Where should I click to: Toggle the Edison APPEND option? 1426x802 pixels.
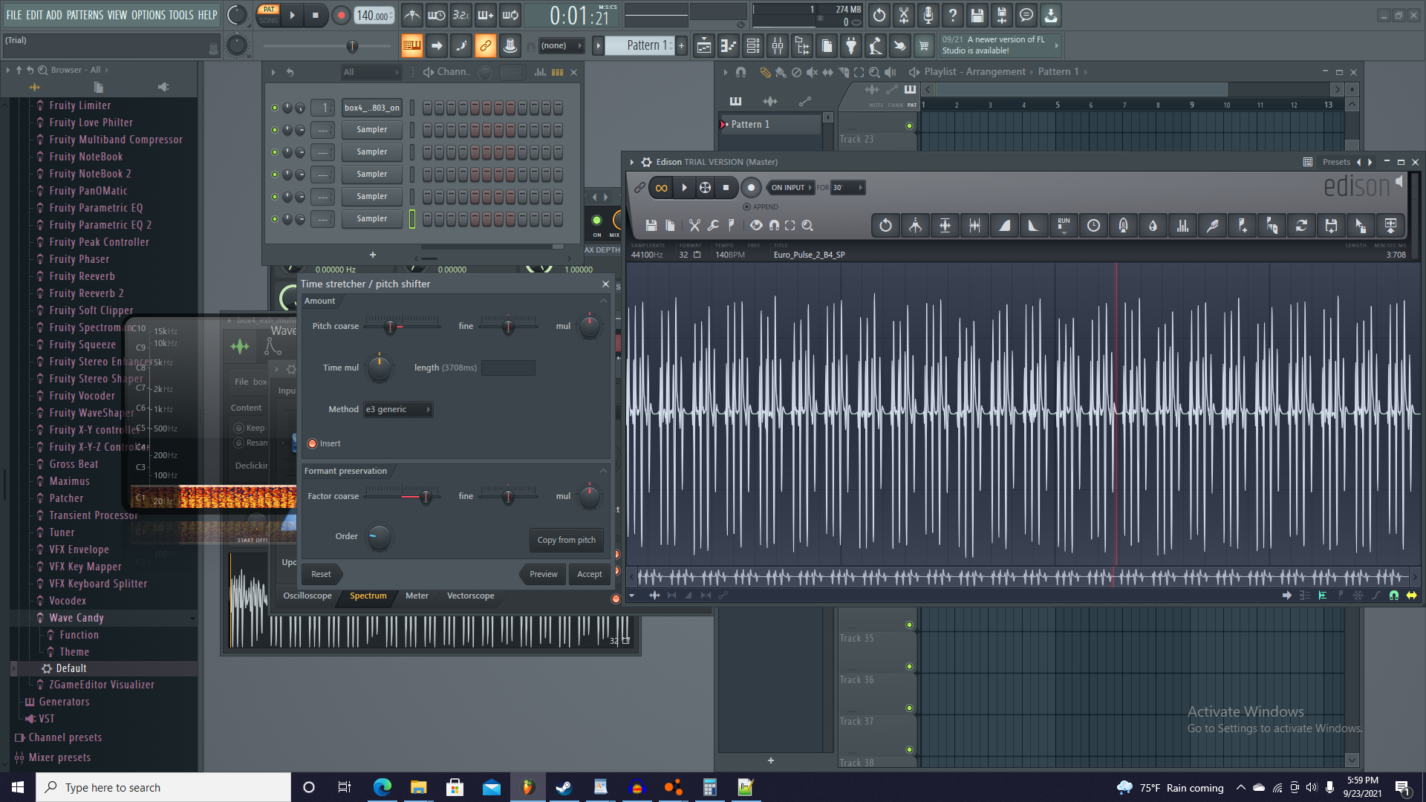pos(746,207)
